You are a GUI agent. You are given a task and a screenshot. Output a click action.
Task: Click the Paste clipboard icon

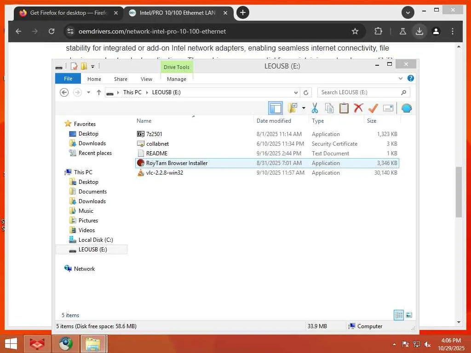click(344, 108)
